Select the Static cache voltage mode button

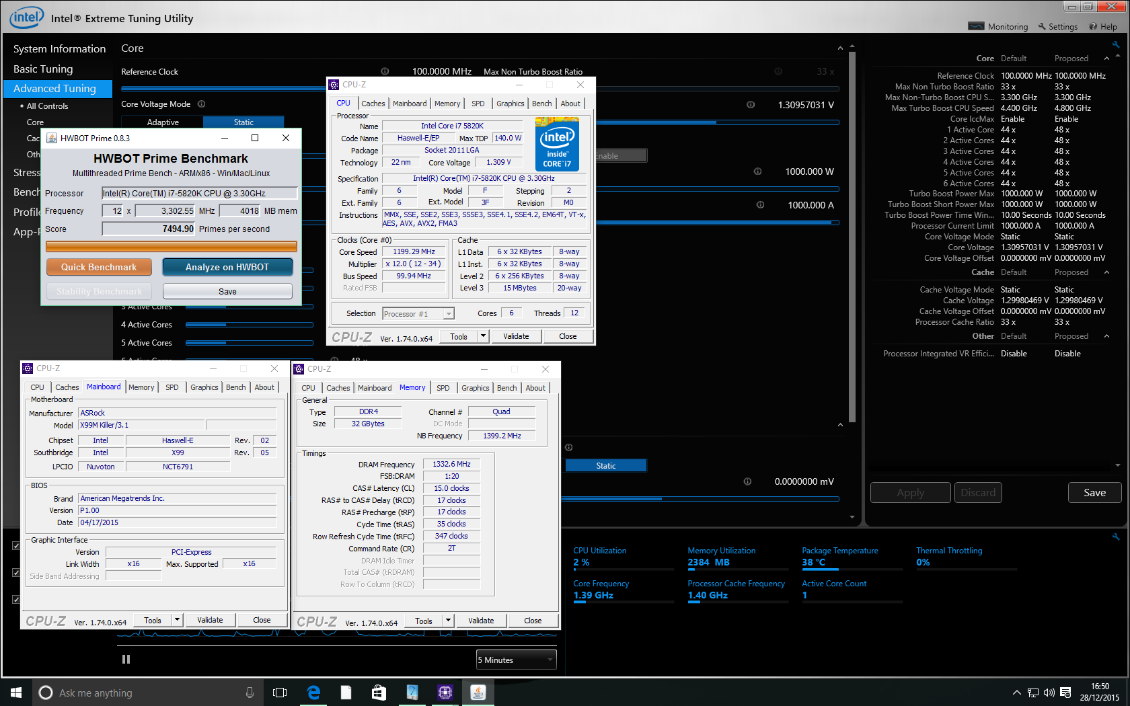tap(606, 466)
